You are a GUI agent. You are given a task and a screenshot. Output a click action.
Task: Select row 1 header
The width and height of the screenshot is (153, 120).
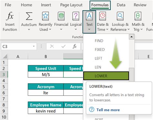[4, 62]
